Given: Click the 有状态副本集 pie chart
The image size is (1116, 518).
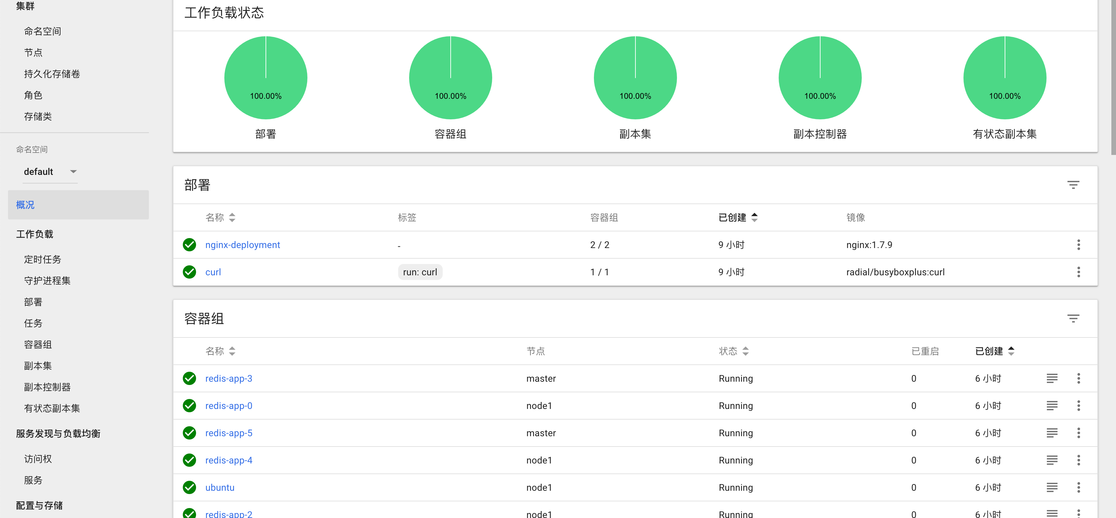Looking at the screenshot, I should coord(1005,77).
